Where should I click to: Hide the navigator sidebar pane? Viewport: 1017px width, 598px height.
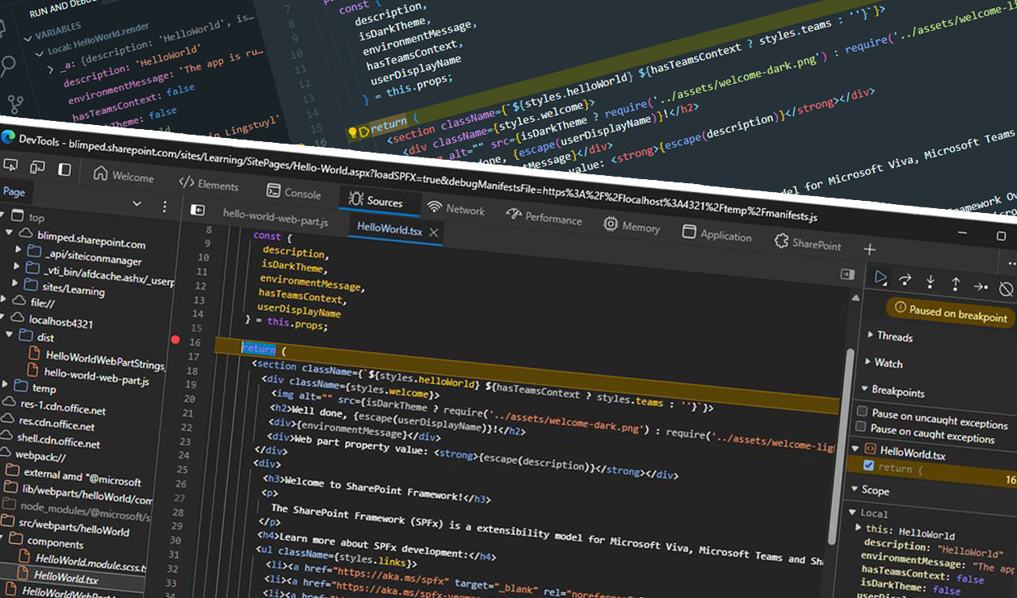[198, 210]
